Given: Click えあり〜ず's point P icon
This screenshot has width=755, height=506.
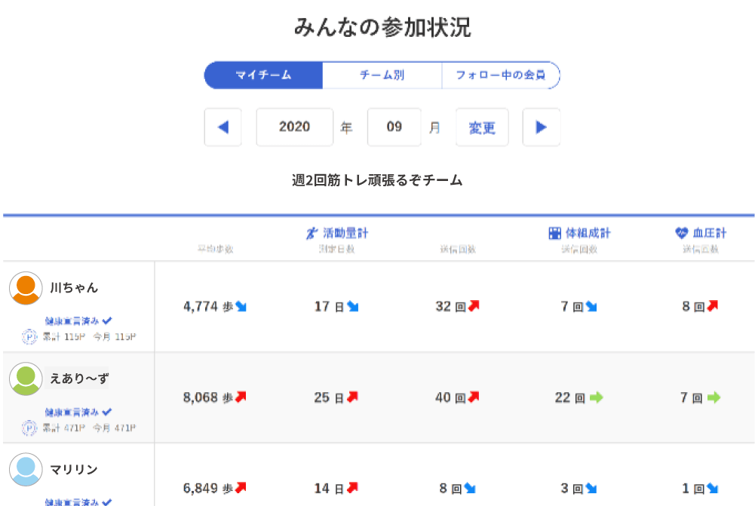Looking at the screenshot, I should point(29,428).
